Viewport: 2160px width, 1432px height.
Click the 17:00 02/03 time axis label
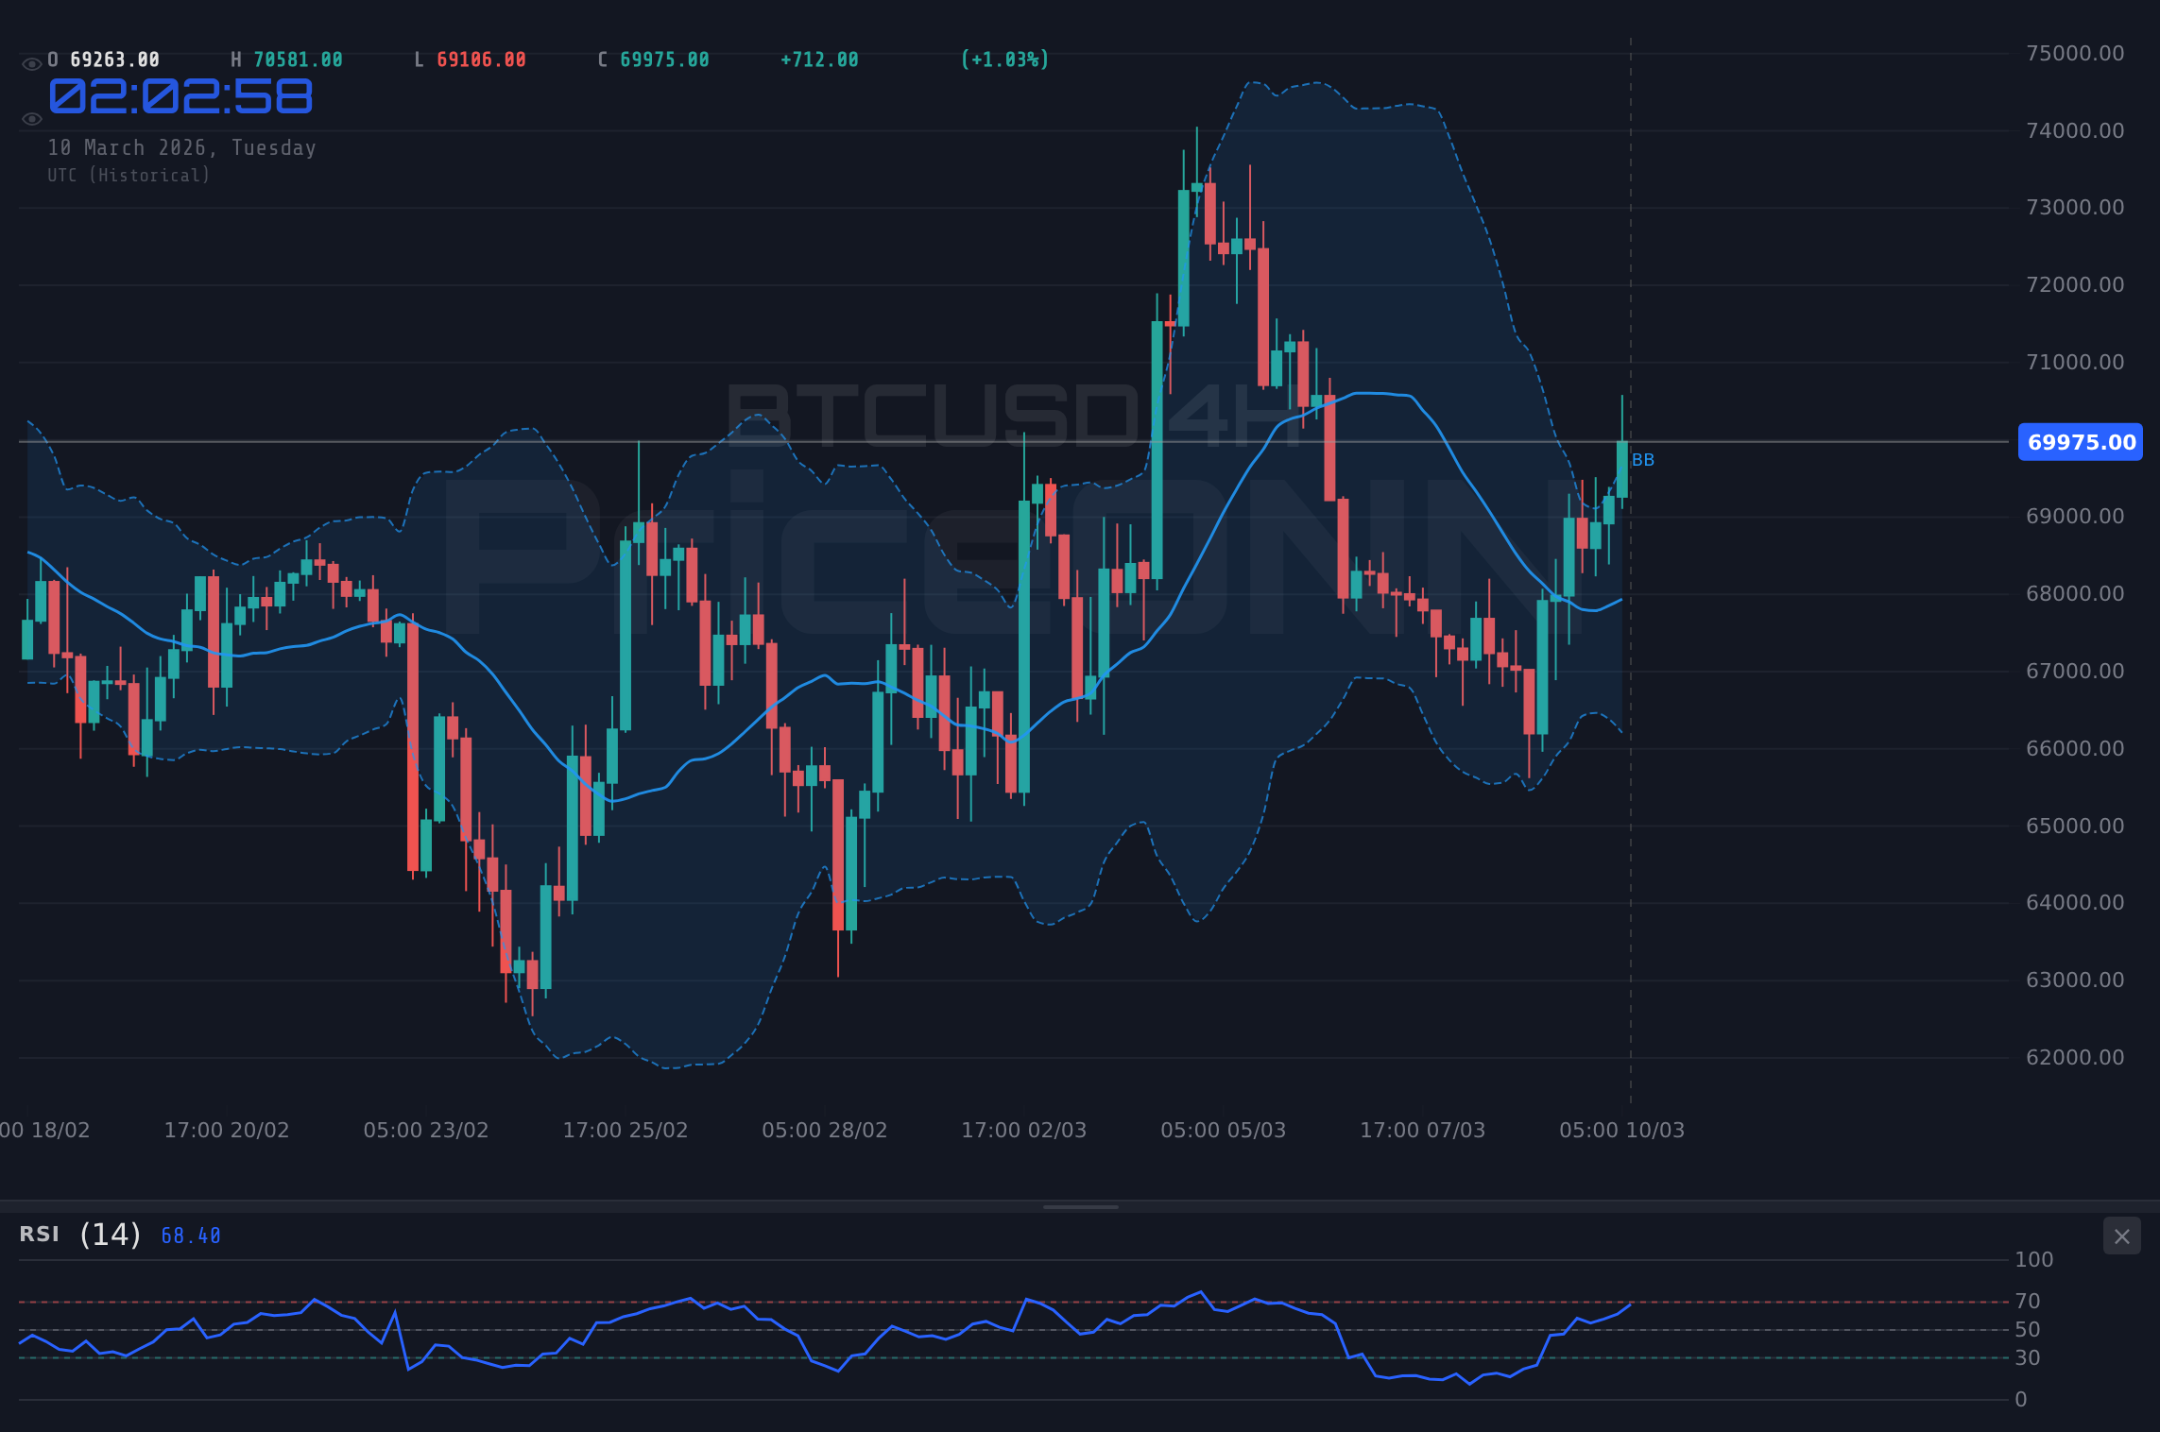click(x=1024, y=1130)
